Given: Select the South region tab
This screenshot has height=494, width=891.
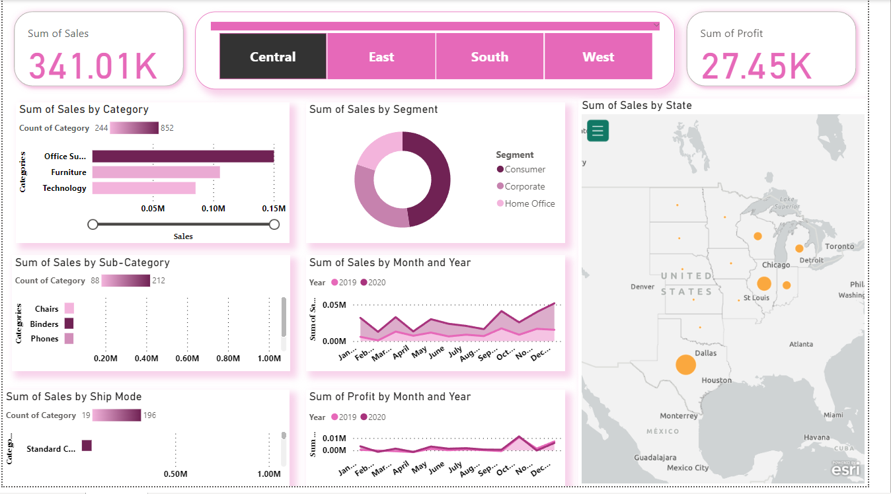Looking at the screenshot, I should pyautogui.click(x=489, y=56).
